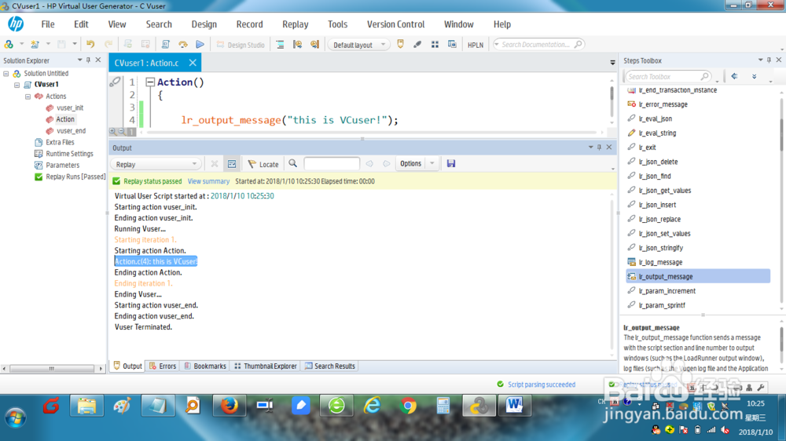Click the Search Toolbox input field
Image resolution: width=786 pixels, height=441 pixels.
click(x=667, y=77)
